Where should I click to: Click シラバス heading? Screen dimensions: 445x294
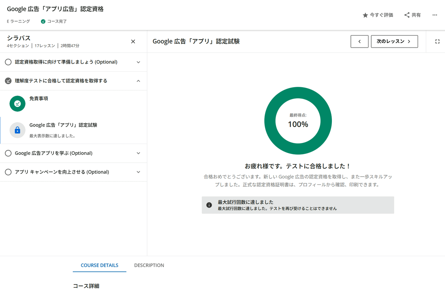[19, 38]
